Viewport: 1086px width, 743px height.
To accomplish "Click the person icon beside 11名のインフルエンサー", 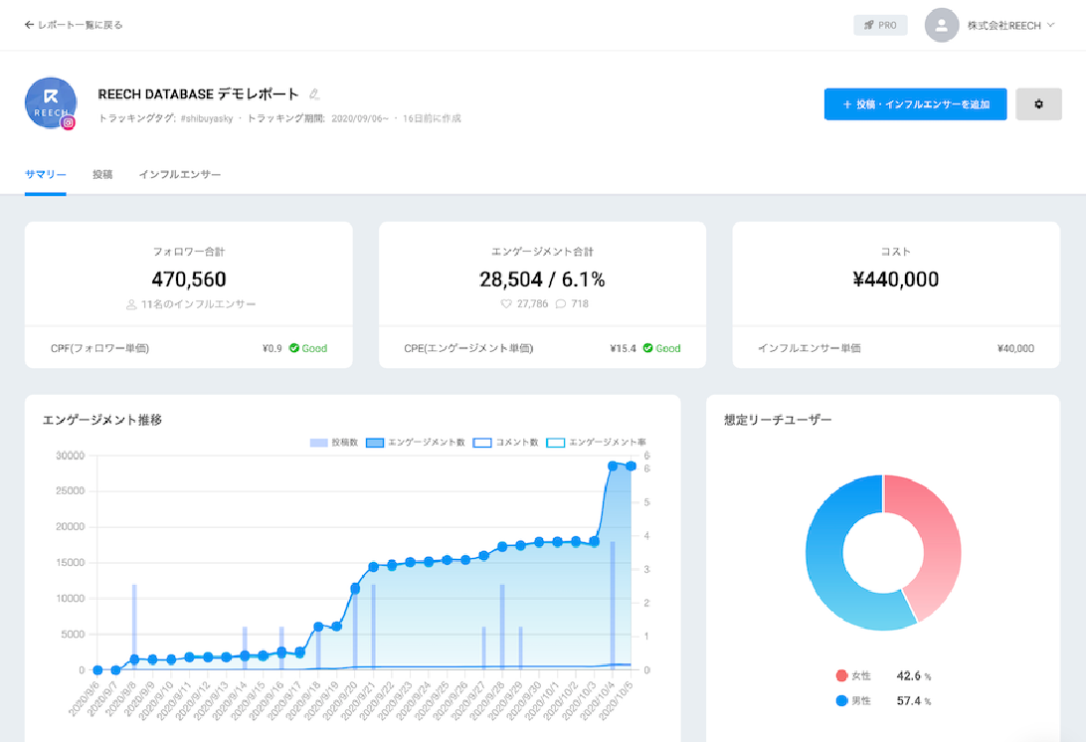I will tap(131, 304).
